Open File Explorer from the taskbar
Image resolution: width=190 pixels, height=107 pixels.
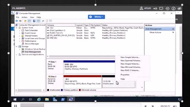[47, 100]
